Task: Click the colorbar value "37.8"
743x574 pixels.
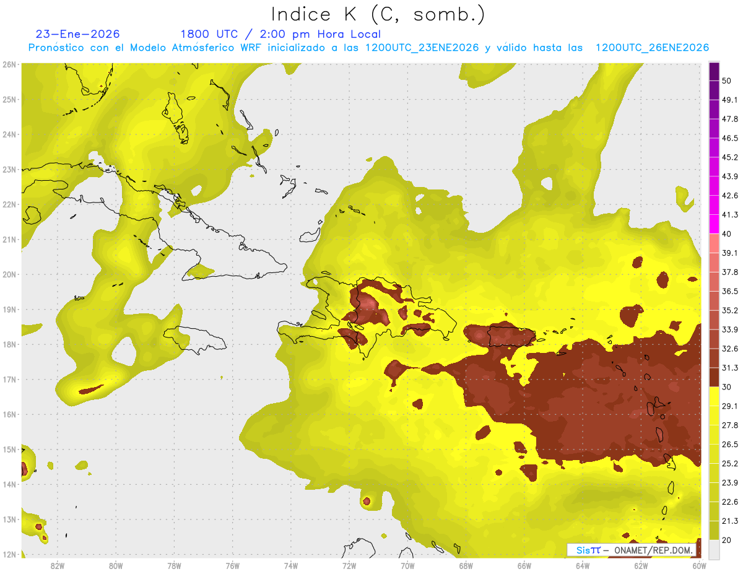Action: pos(730,272)
